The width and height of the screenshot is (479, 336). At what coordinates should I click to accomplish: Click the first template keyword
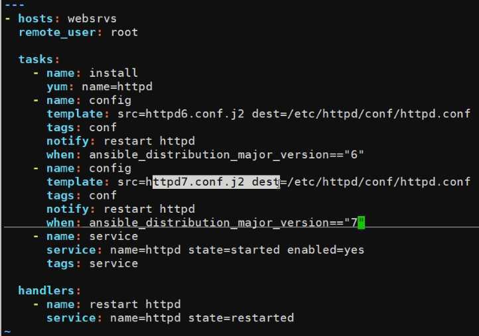click(75, 114)
